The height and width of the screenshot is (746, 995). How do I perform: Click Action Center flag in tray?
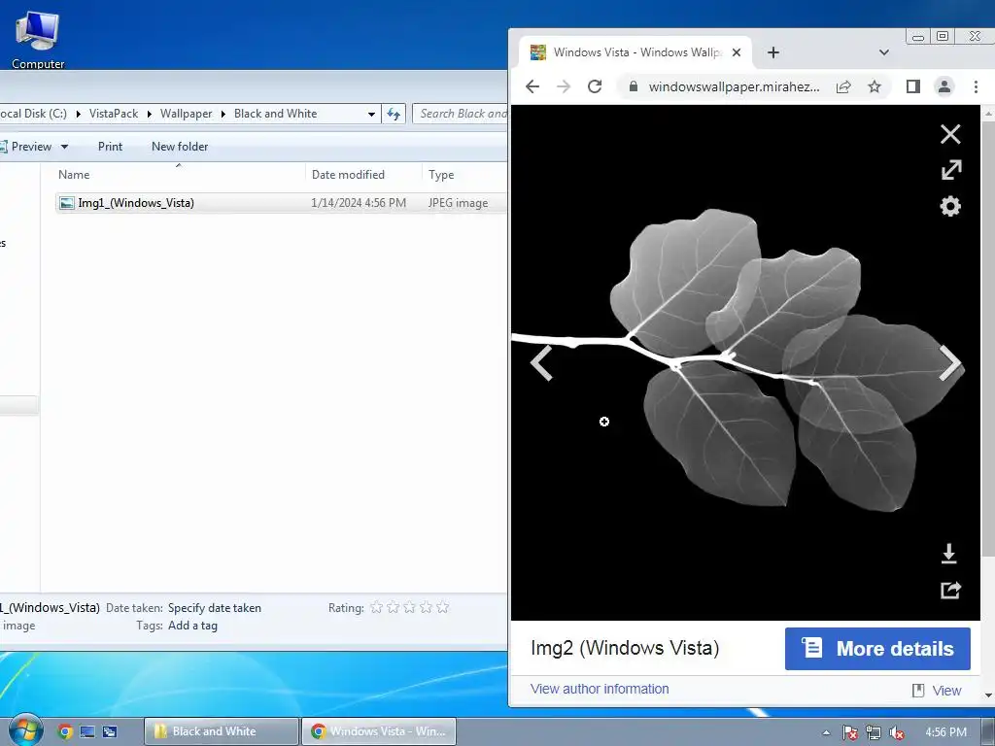(849, 732)
